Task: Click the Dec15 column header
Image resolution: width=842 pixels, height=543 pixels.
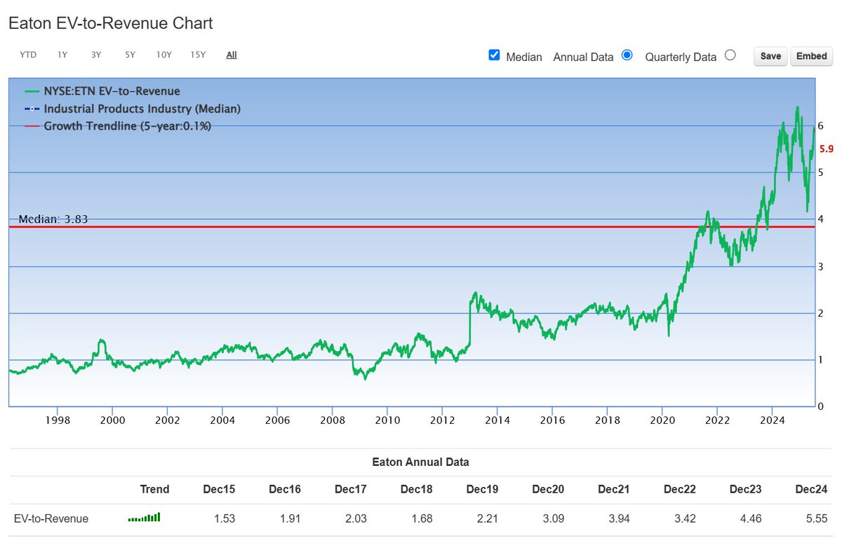Action: pos(220,489)
